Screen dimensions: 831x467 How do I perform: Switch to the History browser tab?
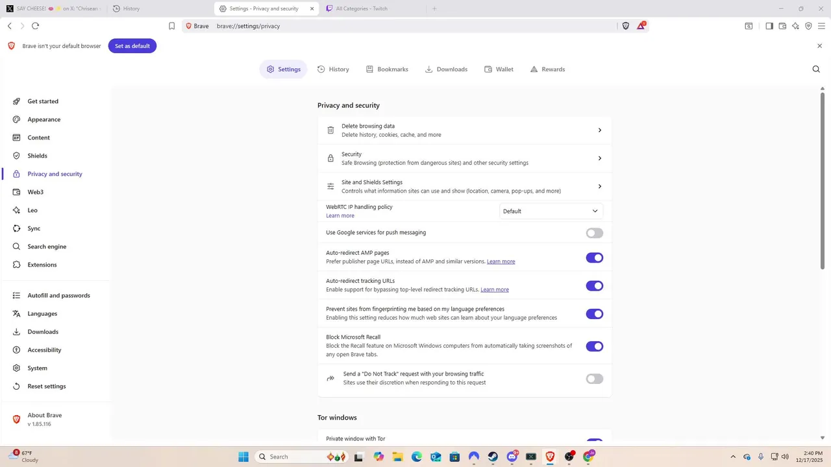point(159,8)
